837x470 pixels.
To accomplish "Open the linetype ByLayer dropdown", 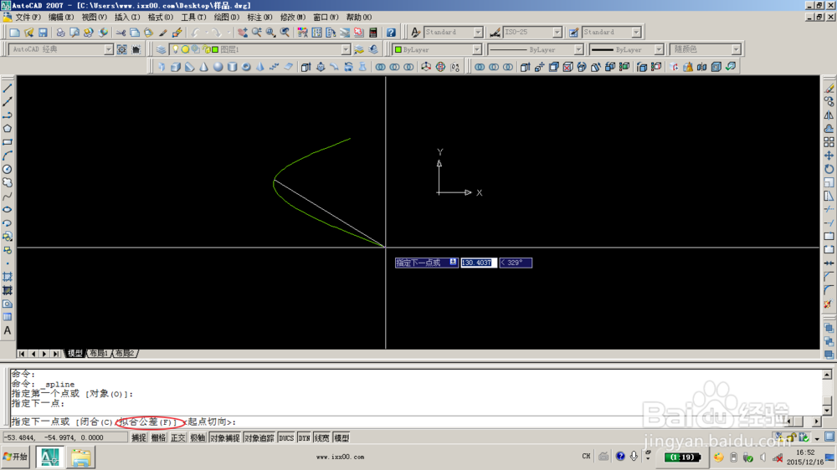I will click(x=578, y=49).
